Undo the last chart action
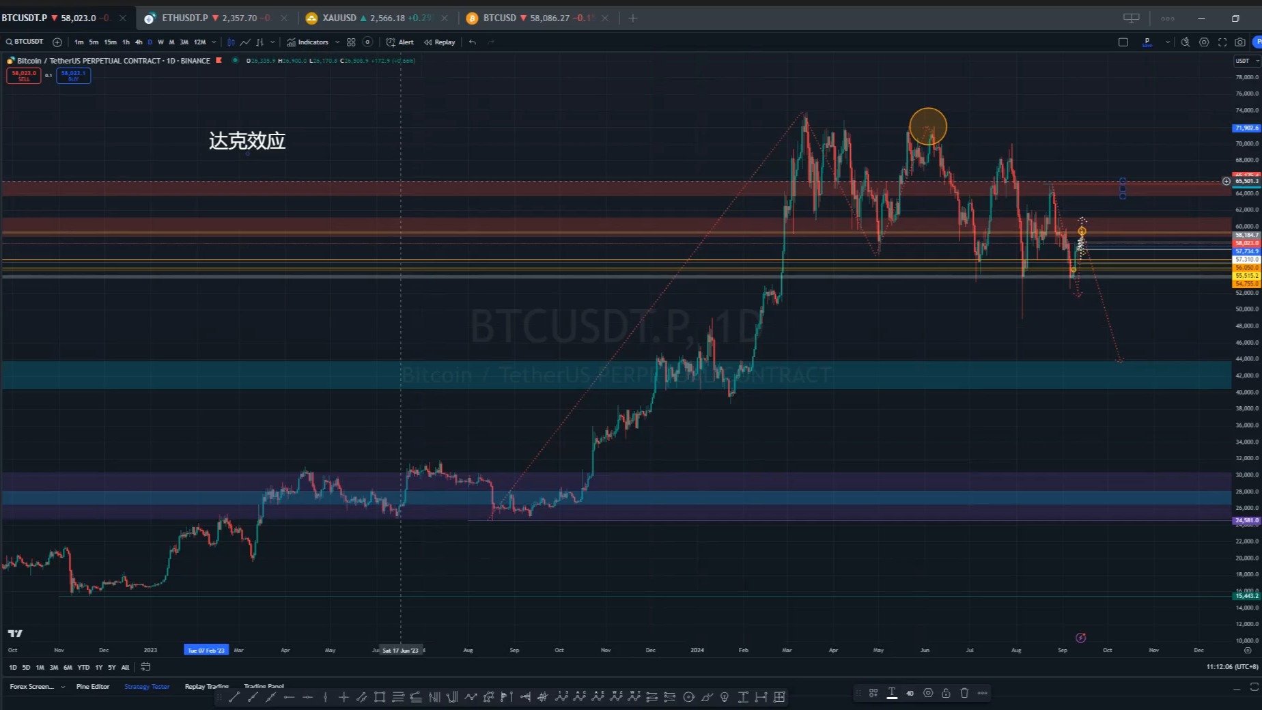Screen dimensions: 1262x710 pyautogui.click(x=473, y=42)
